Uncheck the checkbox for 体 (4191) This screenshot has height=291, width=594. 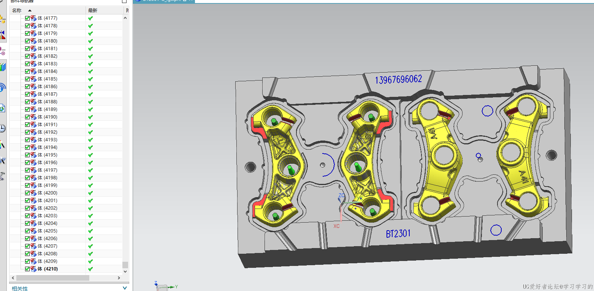coord(27,125)
